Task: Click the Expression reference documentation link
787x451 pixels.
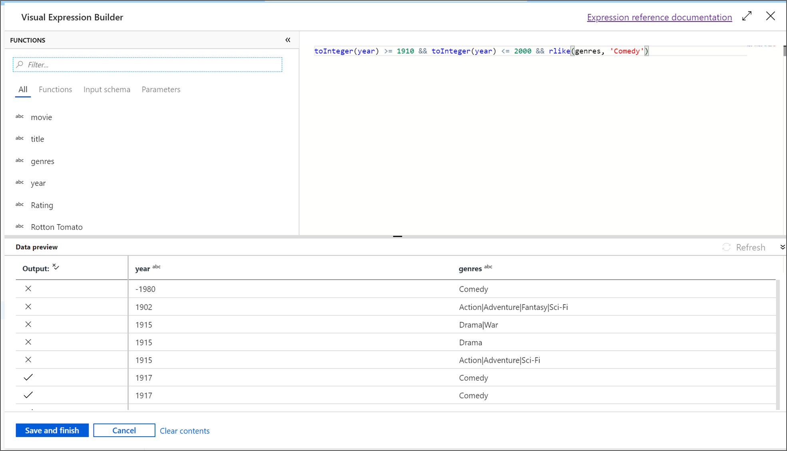Action: 660,17
